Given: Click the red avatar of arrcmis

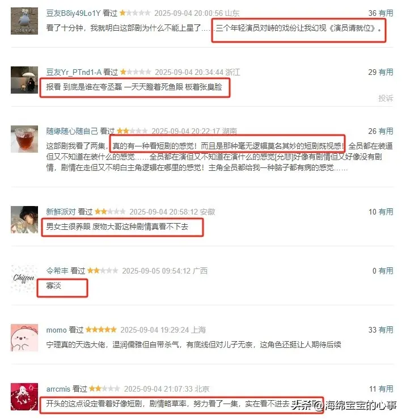Looking at the screenshot, I should [24, 397].
